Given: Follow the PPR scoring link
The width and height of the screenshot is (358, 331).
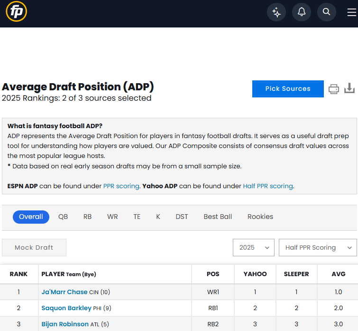Looking at the screenshot, I should pyautogui.click(x=121, y=186).
